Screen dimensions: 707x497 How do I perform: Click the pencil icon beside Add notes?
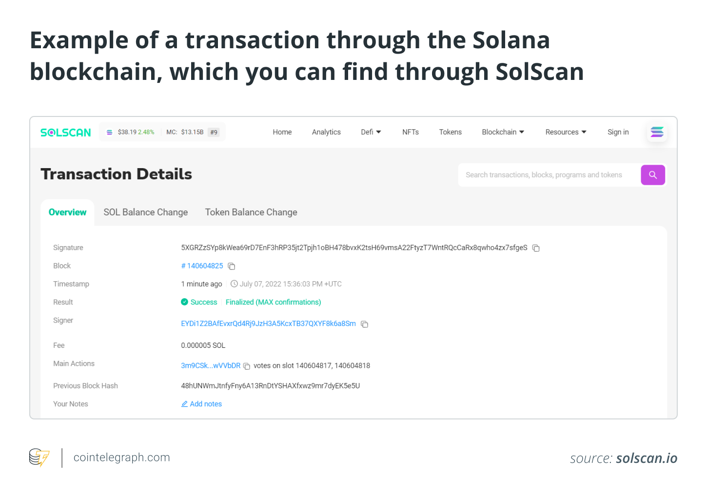tap(184, 404)
